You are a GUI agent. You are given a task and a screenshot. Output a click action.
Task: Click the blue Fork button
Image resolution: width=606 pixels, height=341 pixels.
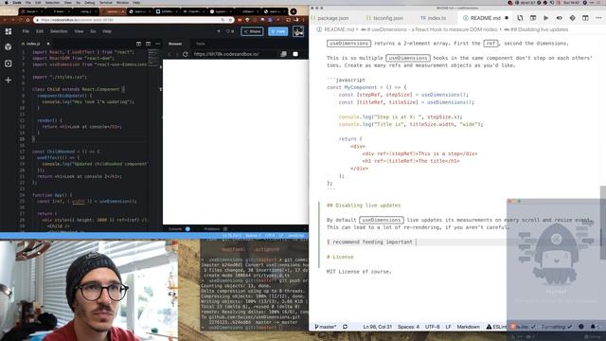(277, 31)
